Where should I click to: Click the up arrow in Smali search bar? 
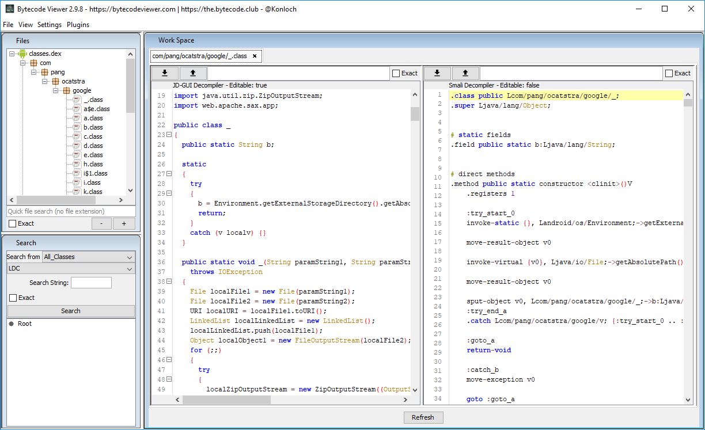pyautogui.click(x=465, y=73)
